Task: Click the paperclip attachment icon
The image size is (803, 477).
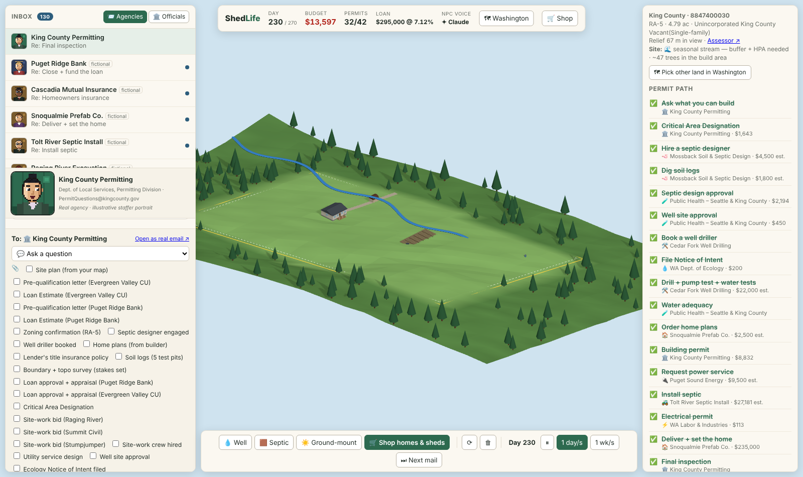Action: pos(16,269)
